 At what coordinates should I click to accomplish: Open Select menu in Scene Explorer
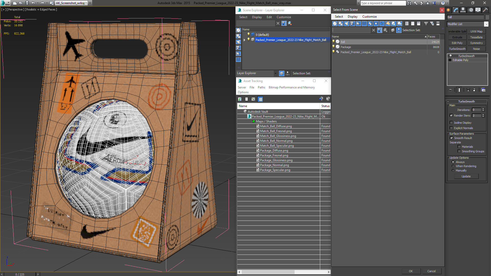(x=243, y=17)
